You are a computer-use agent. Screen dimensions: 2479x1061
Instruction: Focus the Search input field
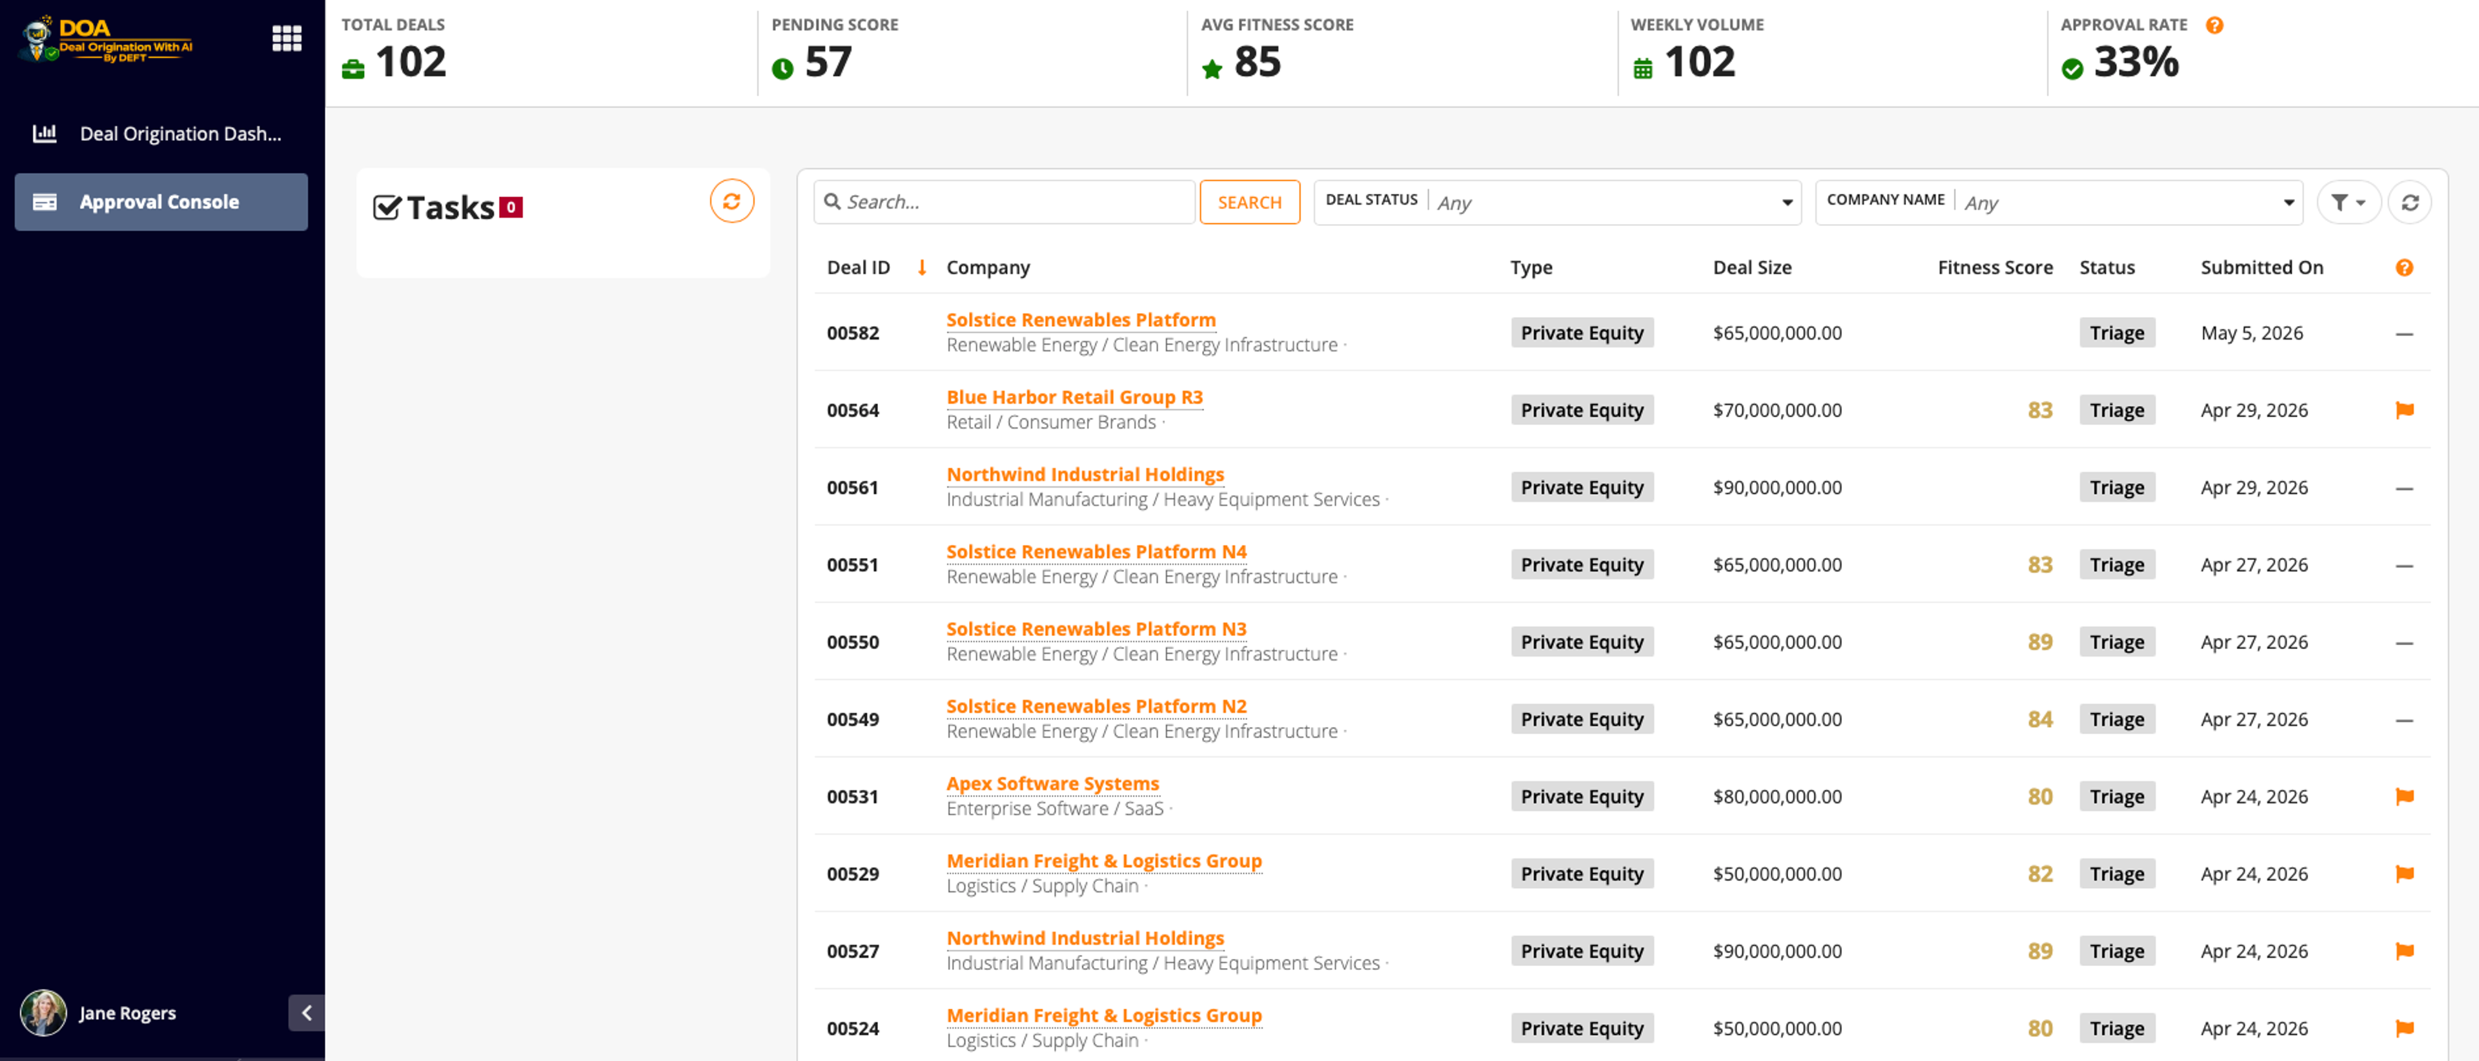[x=1004, y=202]
